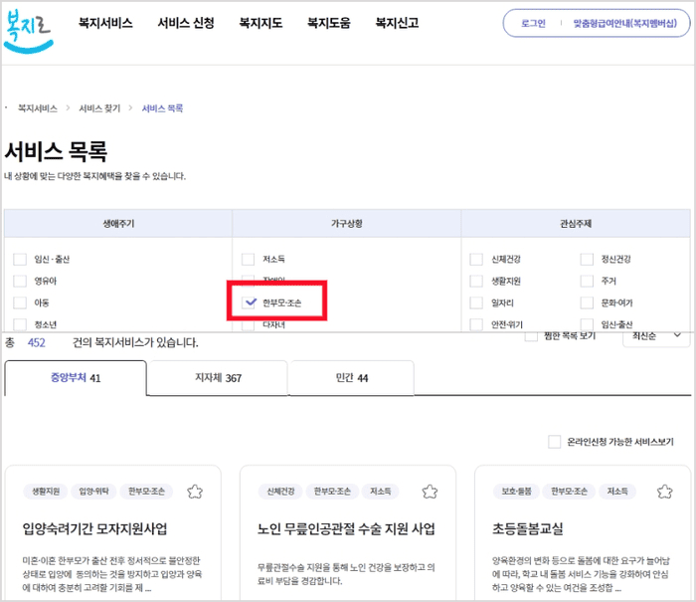The width and height of the screenshot is (696, 602).
Task: Click the 서비스 목록 breadcrumb
Action: click(162, 108)
